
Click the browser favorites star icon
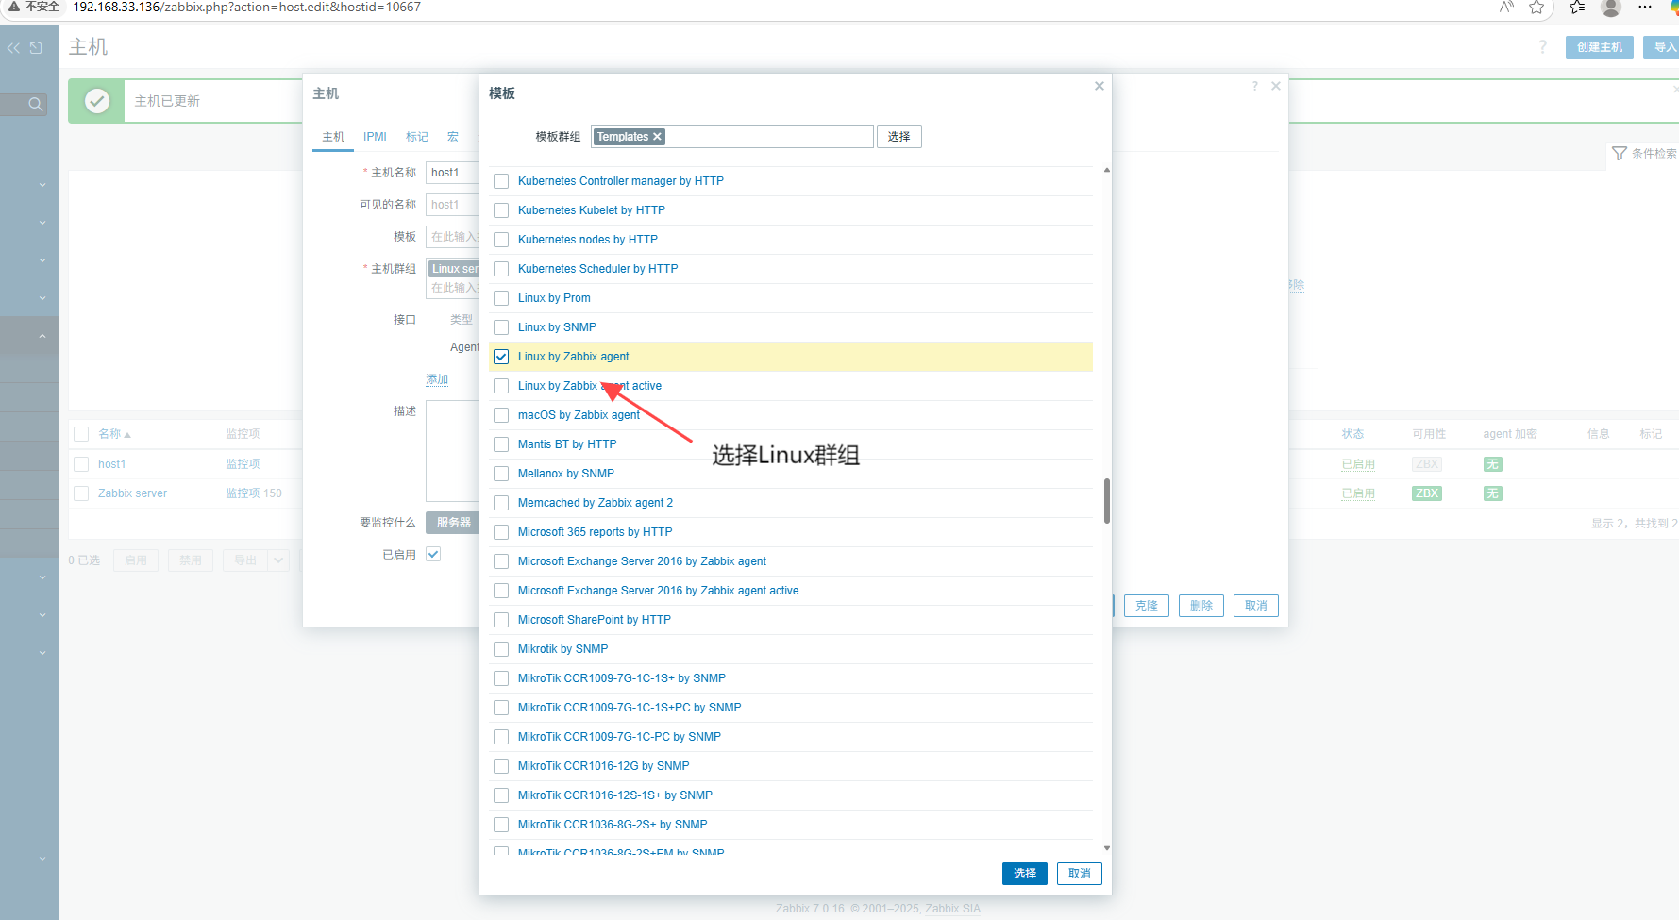[1536, 8]
